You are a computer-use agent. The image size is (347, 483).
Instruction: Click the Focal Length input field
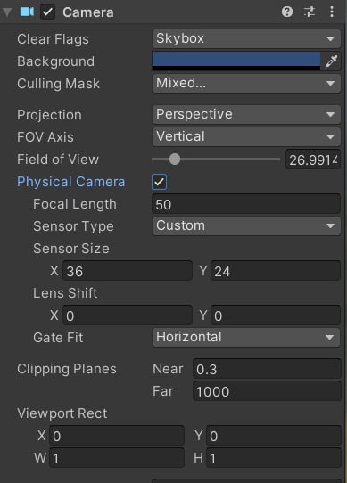point(246,204)
